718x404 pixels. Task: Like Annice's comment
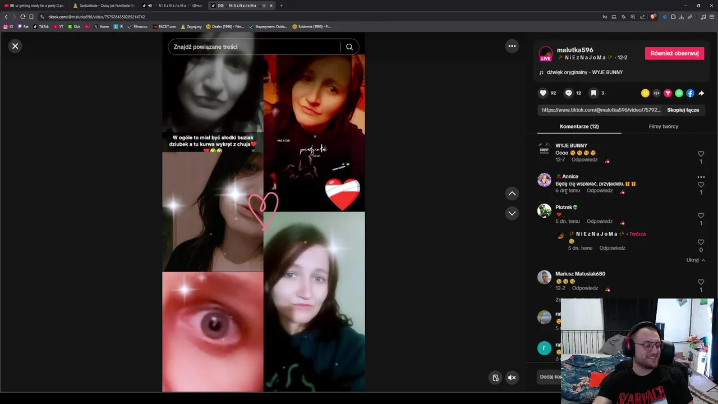(x=701, y=185)
